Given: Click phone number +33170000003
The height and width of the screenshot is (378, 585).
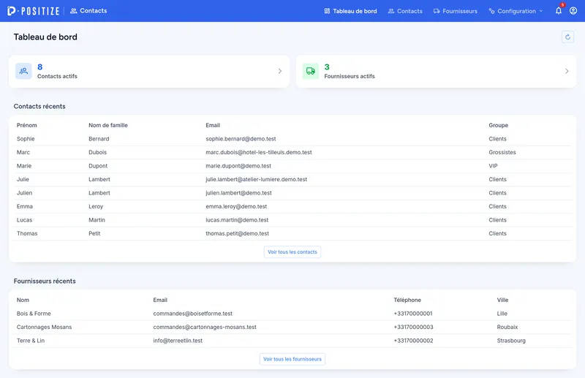Looking at the screenshot, I should pyautogui.click(x=413, y=327).
